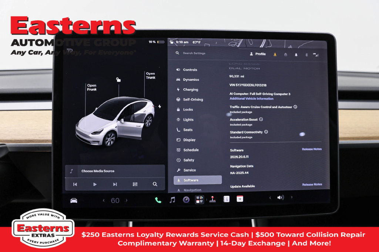Open the Locks settings menu
This screenshot has height=252, width=379.
[x=185, y=109]
